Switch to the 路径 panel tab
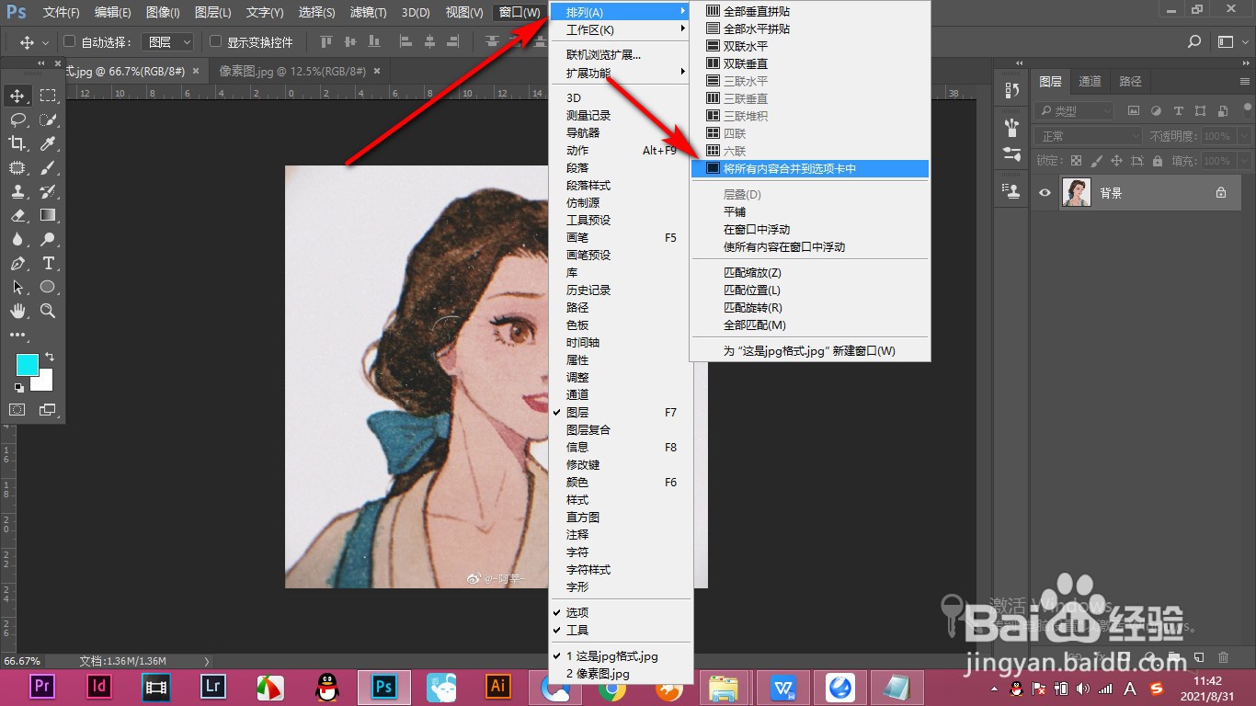 (1130, 81)
